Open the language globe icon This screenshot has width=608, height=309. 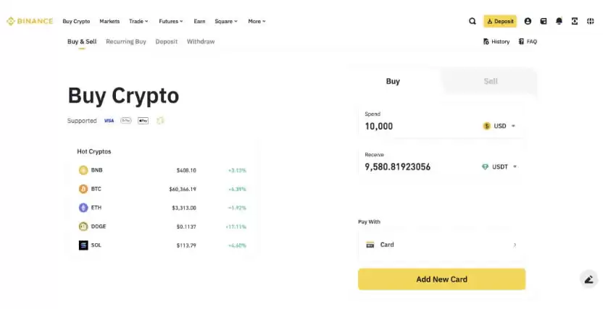(591, 21)
